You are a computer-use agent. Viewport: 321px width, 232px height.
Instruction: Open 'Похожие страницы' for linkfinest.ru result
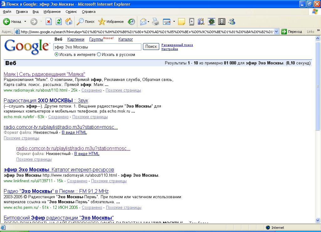(109, 181)
